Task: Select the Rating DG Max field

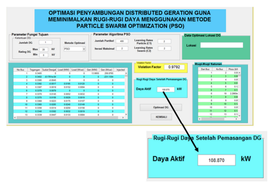Action: point(45,49)
